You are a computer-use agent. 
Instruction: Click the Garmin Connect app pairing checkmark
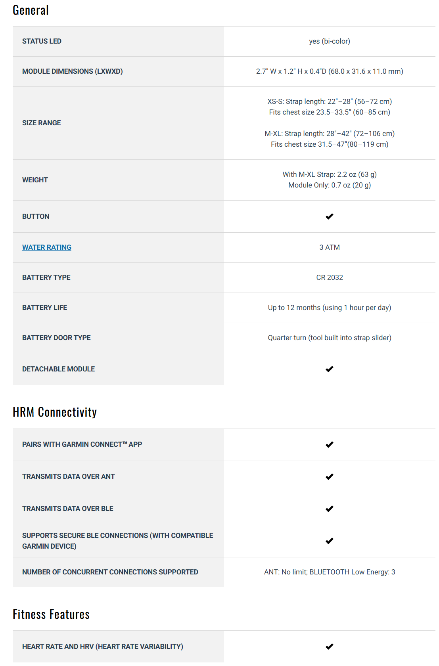[329, 445]
